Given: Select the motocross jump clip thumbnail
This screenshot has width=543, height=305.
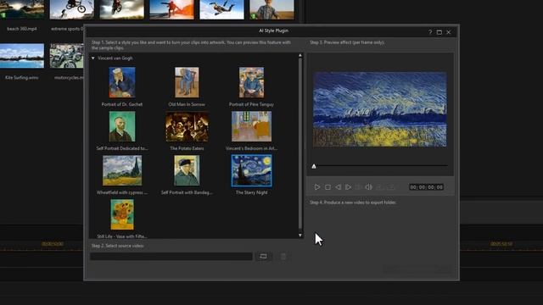Looking at the screenshot, I should point(122,9).
